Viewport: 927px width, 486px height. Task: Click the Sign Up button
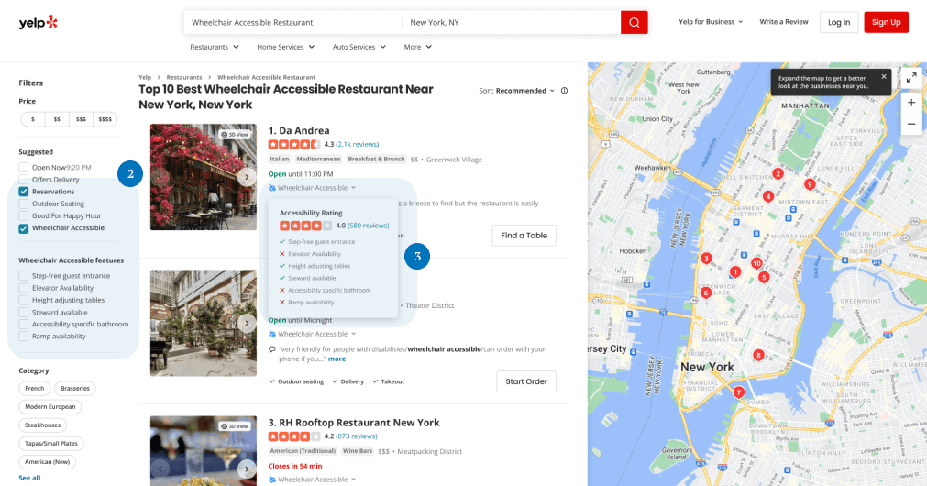coord(886,23)
